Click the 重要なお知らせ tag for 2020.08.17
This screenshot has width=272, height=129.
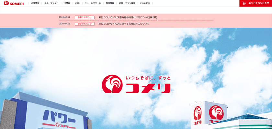[85, 17]
